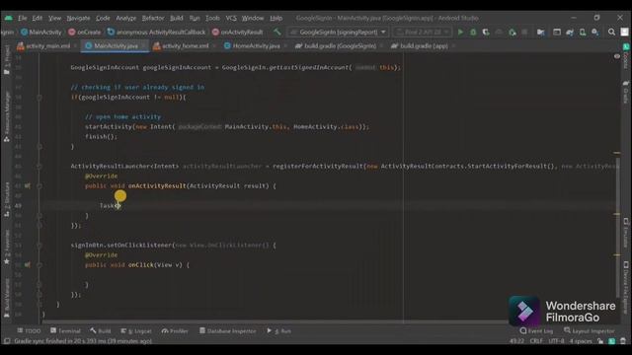Open the SDK Manager icon
Screen dimensions: 632x355
pyautogui.click(x=594, y=32)
